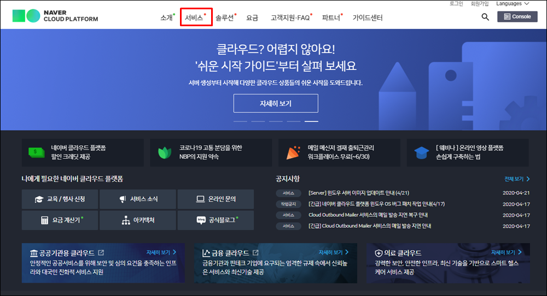
Task: Click the blue graduation cap webinar icon
Action: [x=421, y=152]
